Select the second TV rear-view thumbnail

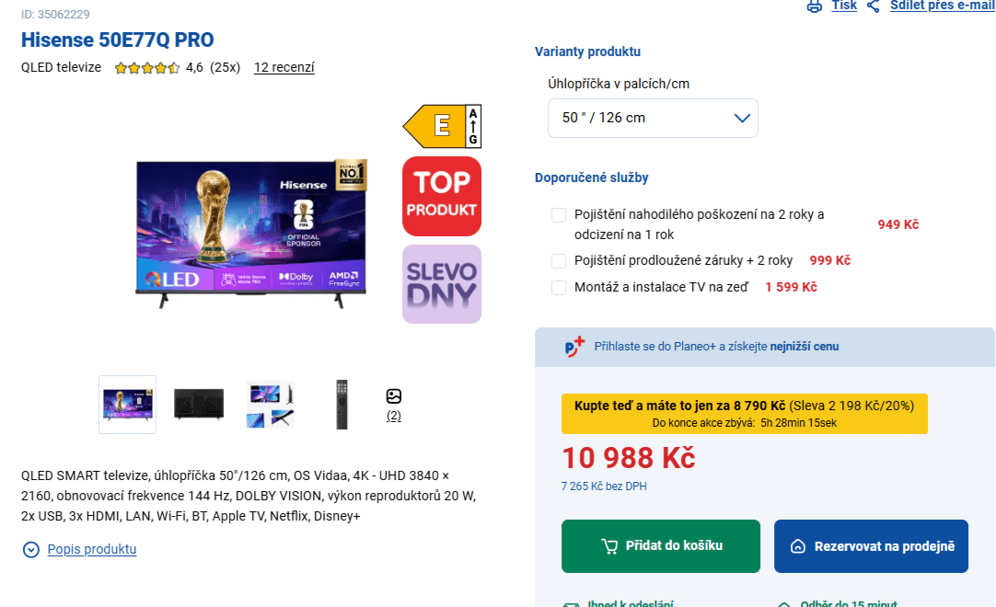(198, 404)
